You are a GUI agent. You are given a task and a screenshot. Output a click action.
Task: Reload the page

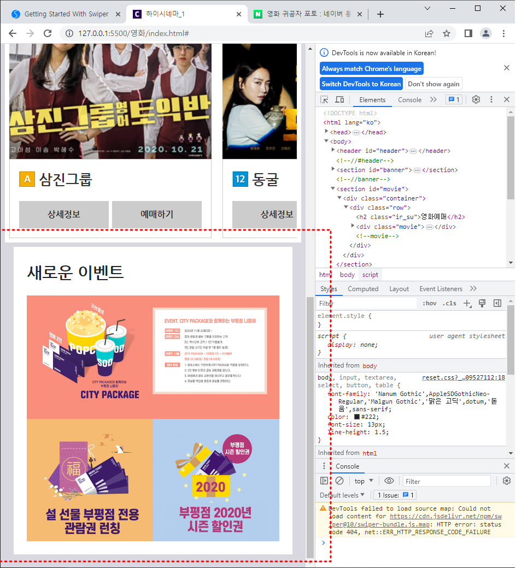click(48, 33)
